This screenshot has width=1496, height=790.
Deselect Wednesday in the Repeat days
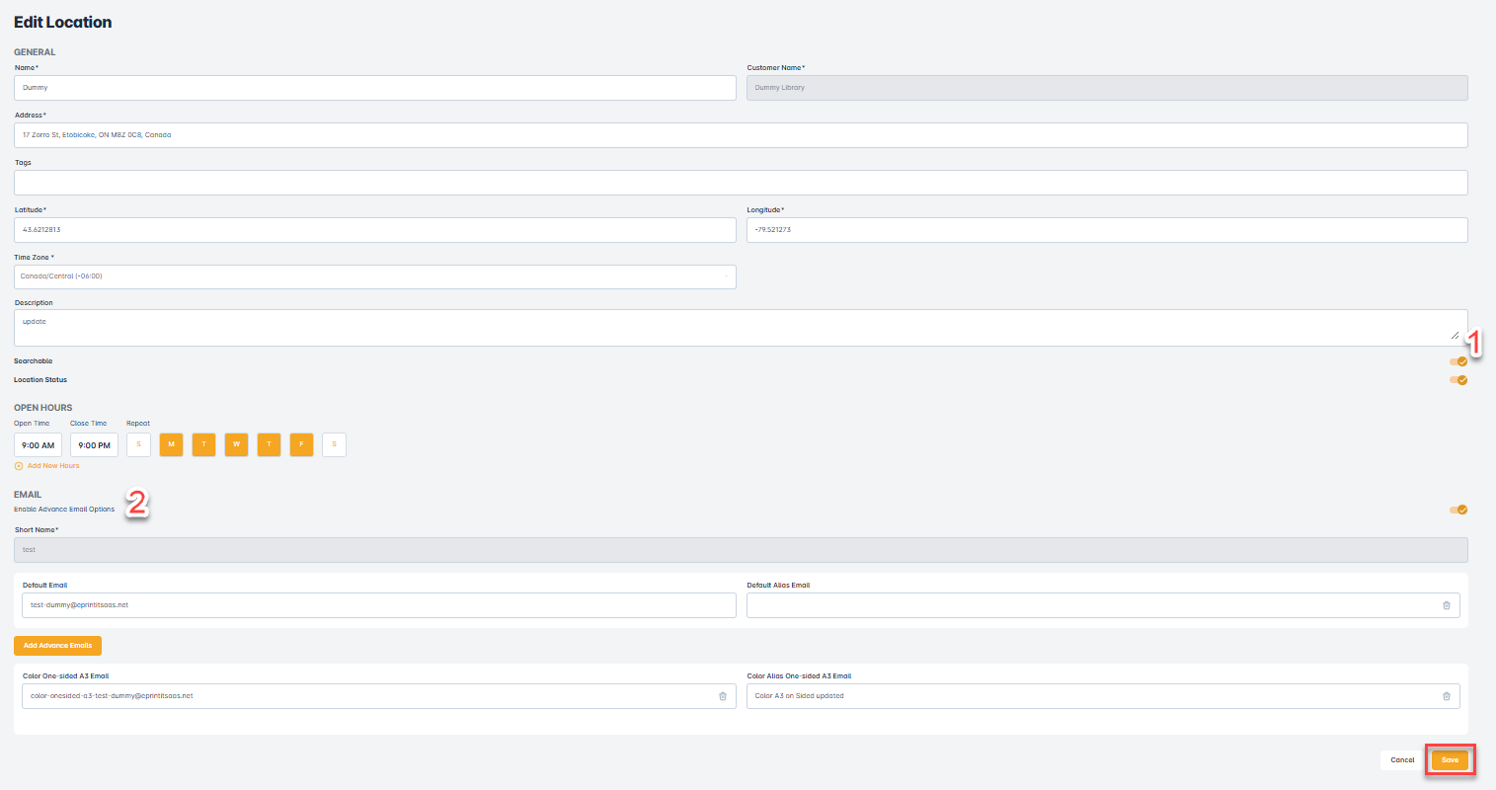tap(236, 444)
